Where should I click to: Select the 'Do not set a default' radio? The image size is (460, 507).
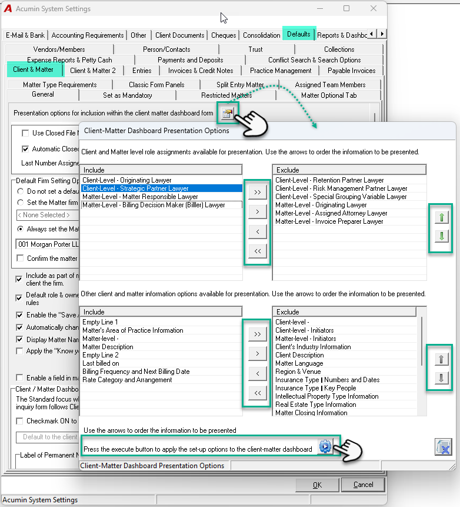21,191
